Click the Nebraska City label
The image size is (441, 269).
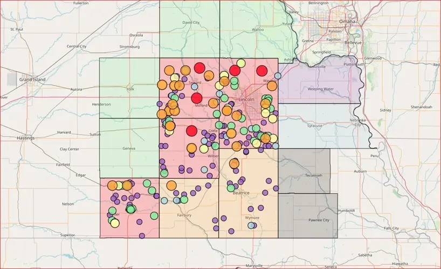(x=357, y=122)
